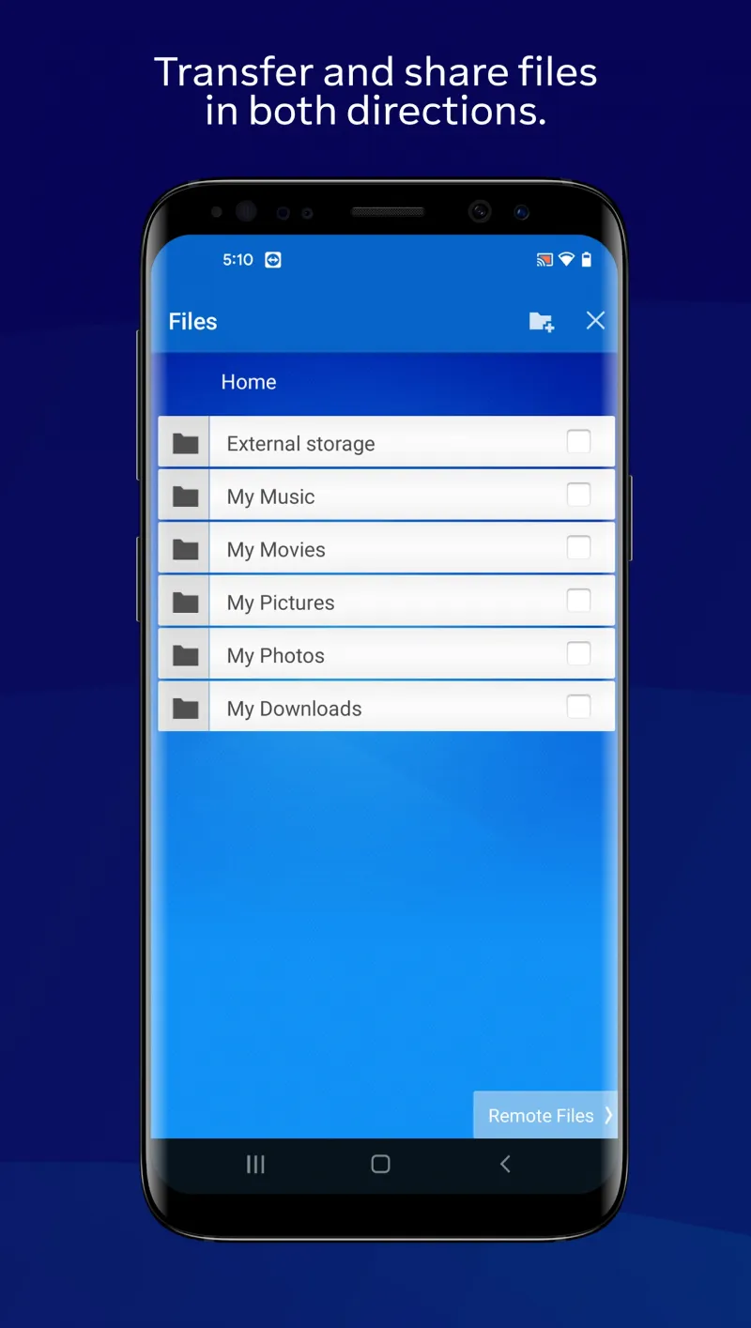
Task: Tap the My Pictures folder icon
Action: pyautogui.click(x=186, y=603)
